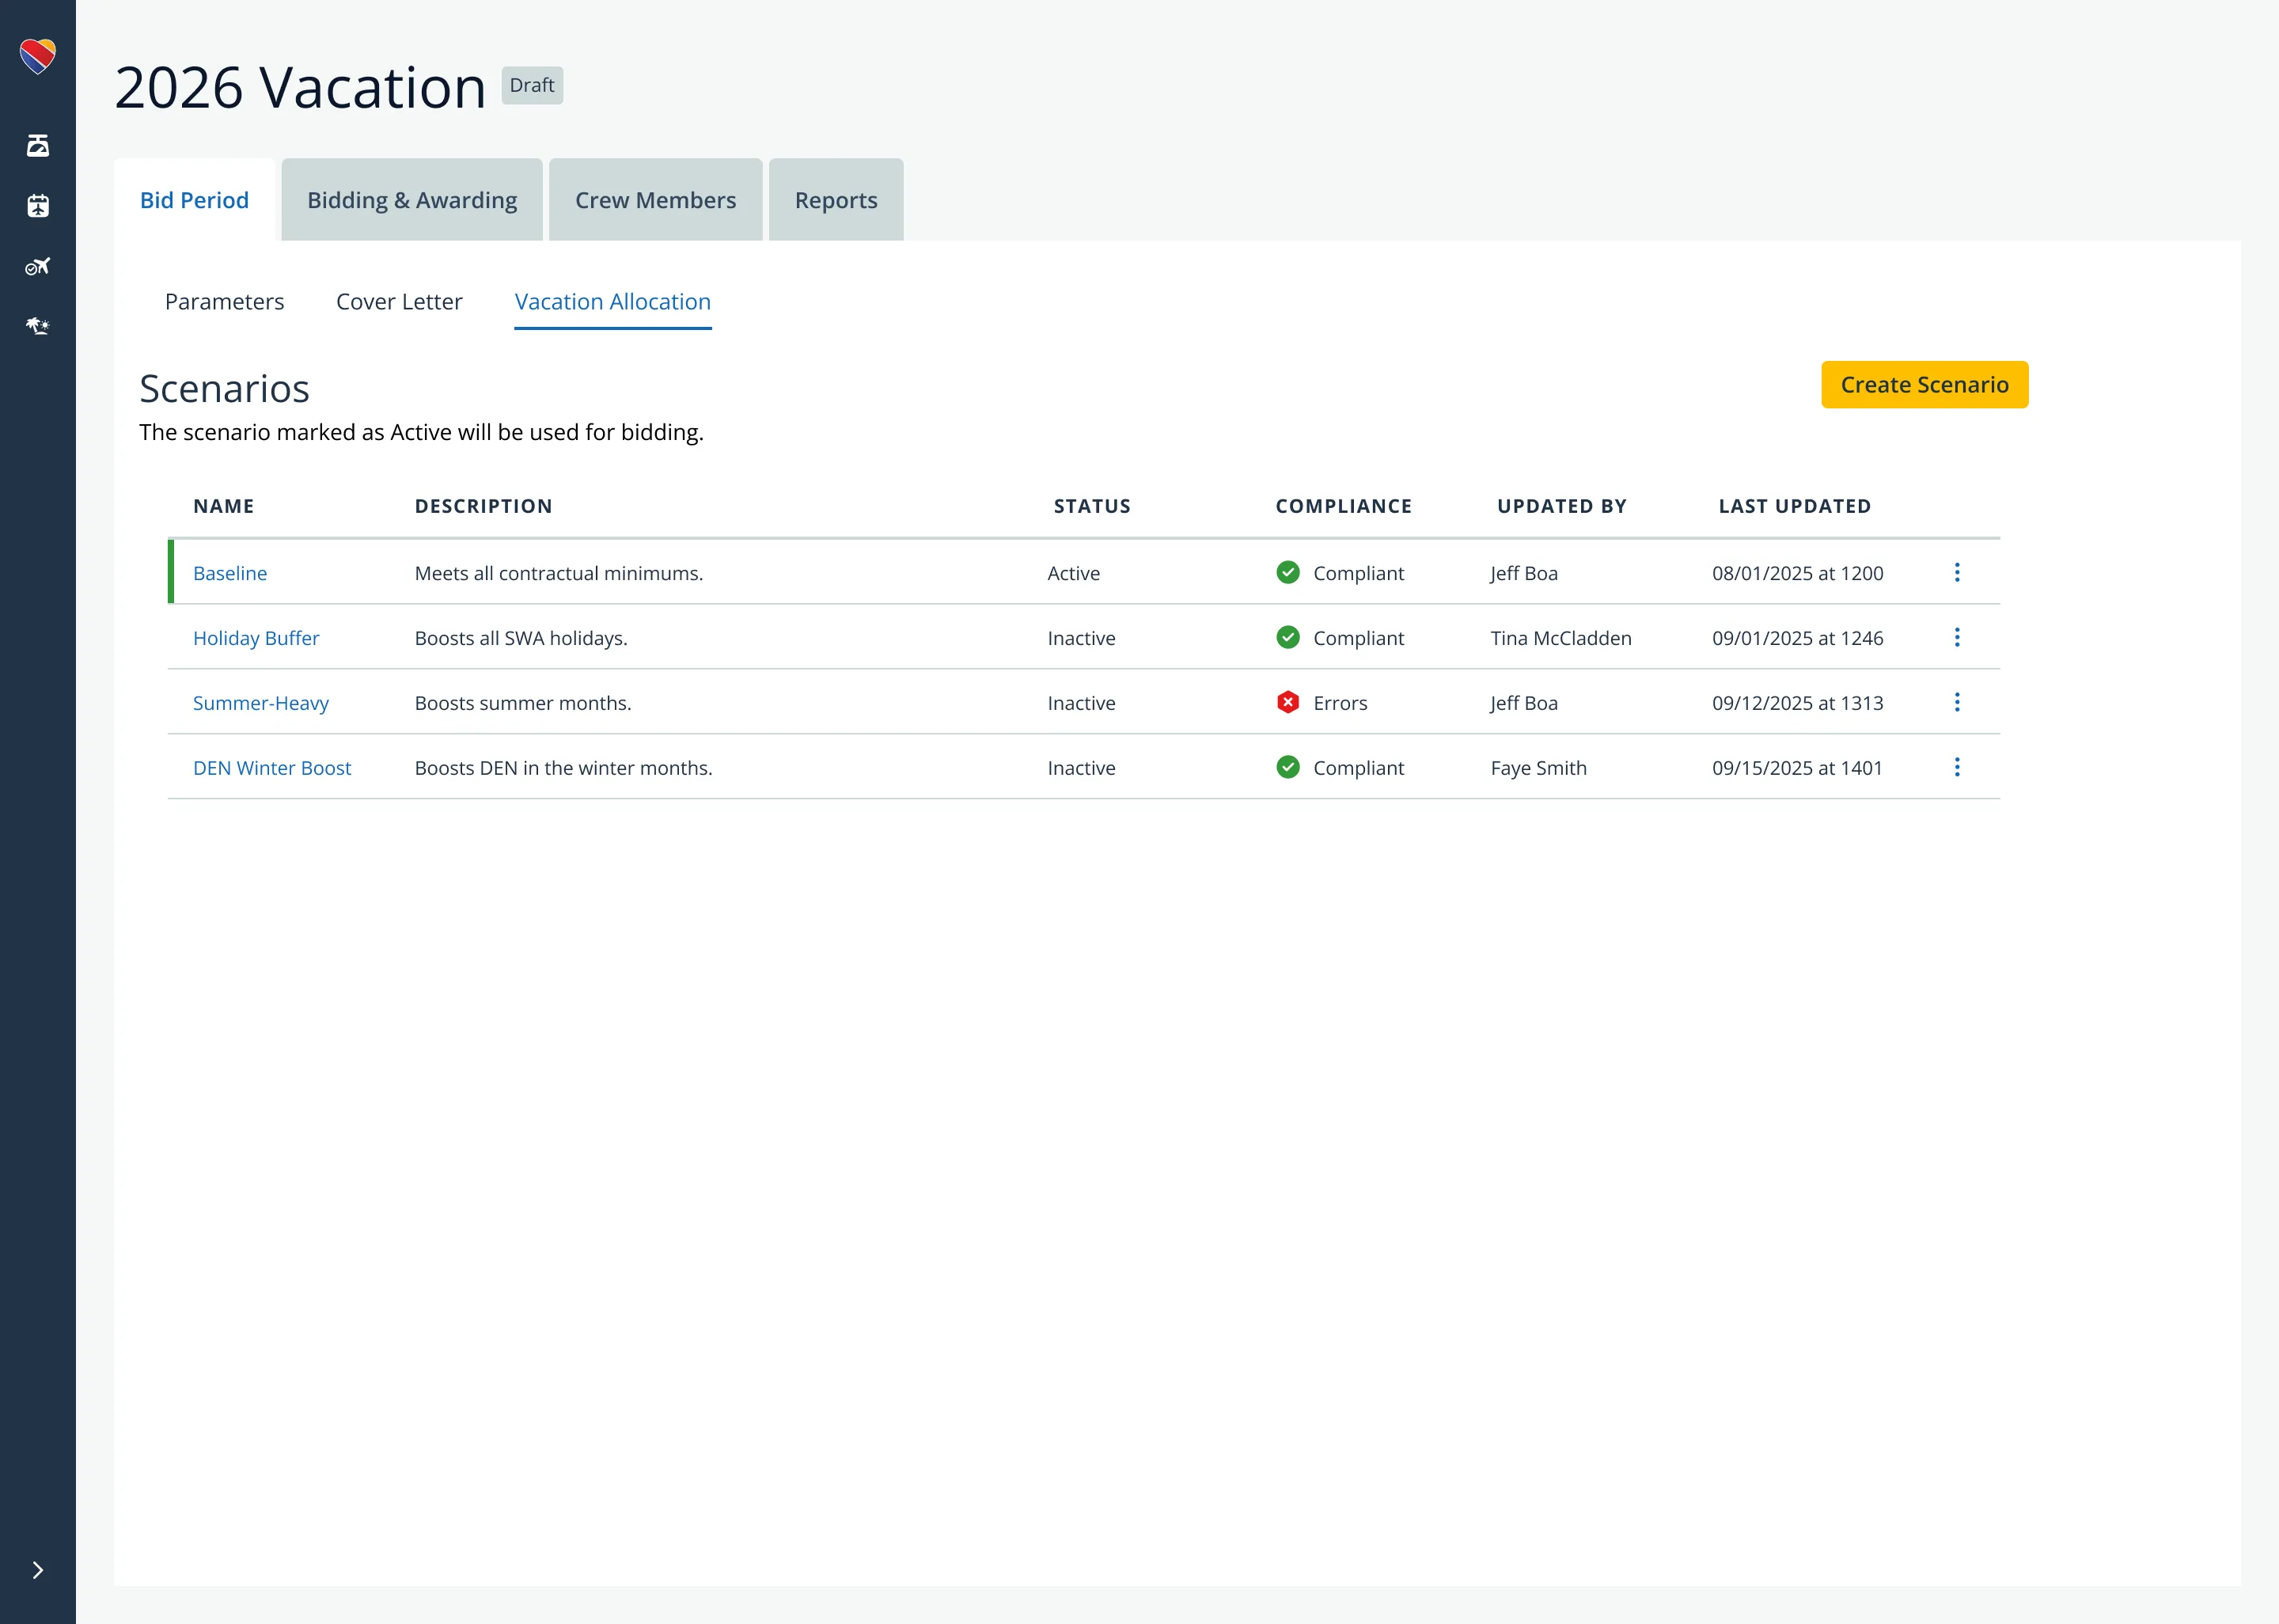Click the NAME column header
The height and width of the screenshot is (1624, 2279).
tap(224, 506)
